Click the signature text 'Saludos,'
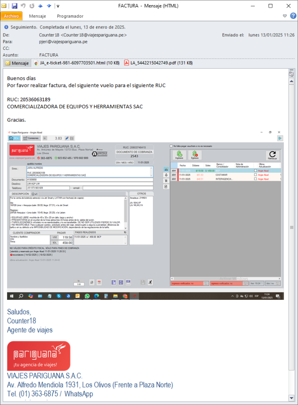Viewport: 298px width, 405px height. (x=19, y=312)
